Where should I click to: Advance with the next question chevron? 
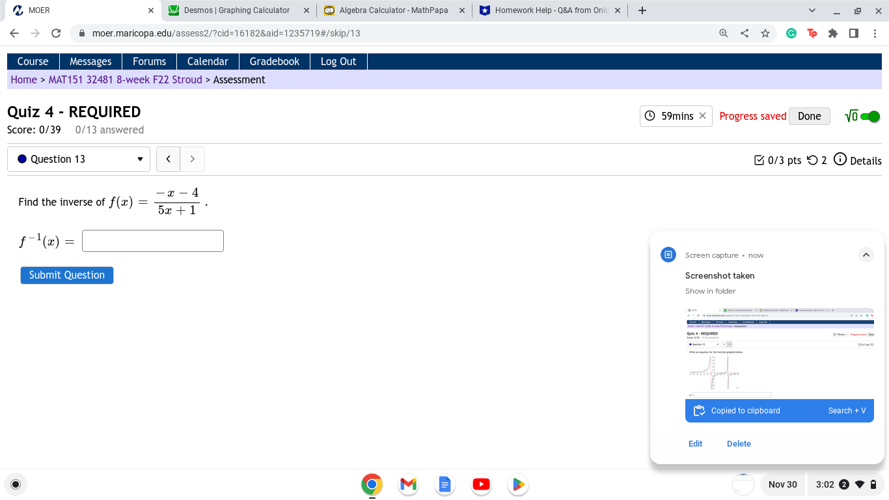pos(192,159)
